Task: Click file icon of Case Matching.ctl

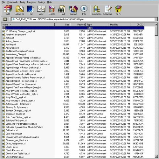Action: (3, 134)
